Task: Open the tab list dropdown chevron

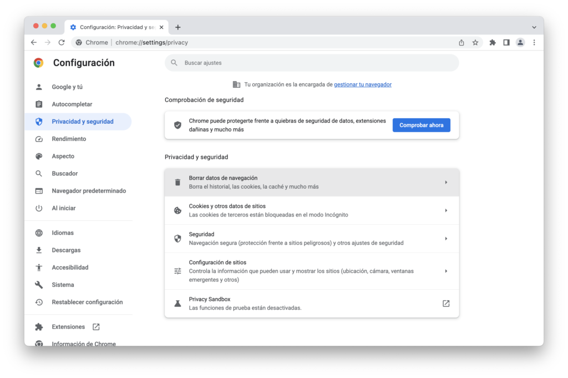Action: [534, 27]
